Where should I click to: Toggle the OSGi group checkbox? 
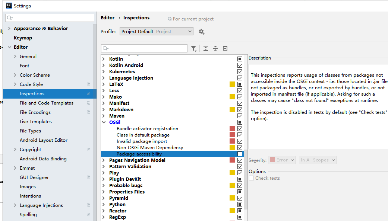(x=240, y=122)
